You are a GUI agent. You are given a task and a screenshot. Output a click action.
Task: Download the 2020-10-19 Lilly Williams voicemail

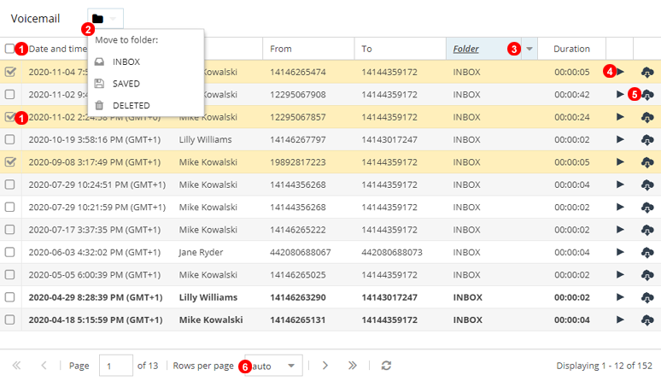coord(647,139)
